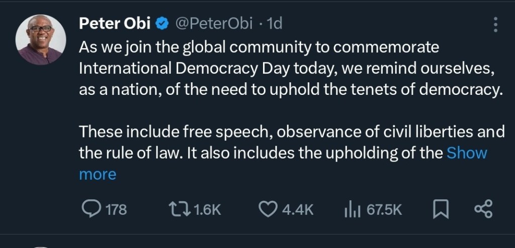Bookmark this Peter Obi tweet
This screenshot has height=248, width=515.
[x=440, y=209]
